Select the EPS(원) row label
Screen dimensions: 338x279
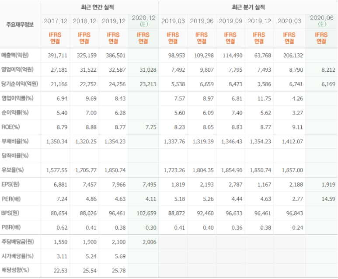click(10, 185)
